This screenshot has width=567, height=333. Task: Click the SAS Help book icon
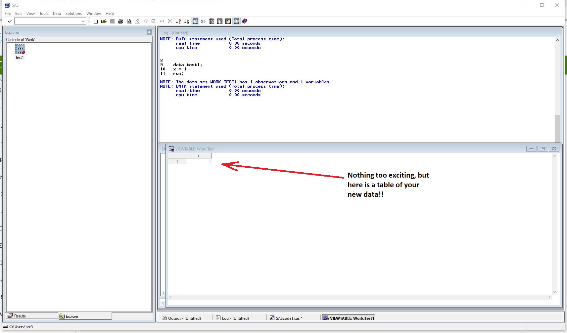[x=245, y=21]
